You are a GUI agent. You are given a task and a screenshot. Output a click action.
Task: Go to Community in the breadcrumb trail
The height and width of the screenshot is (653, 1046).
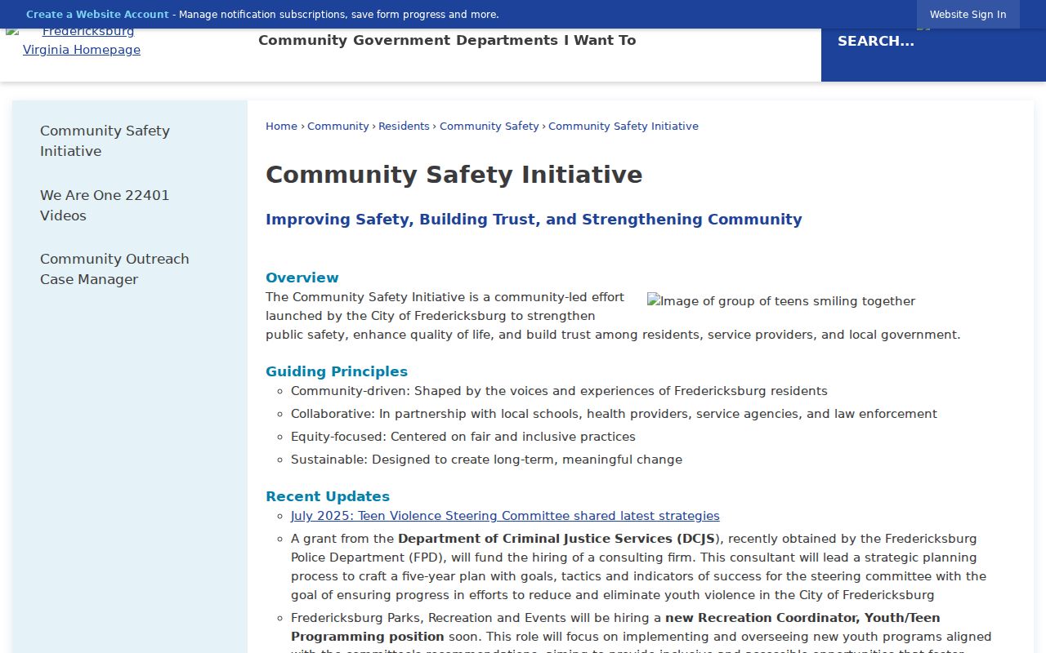click(x=338, y=126)
